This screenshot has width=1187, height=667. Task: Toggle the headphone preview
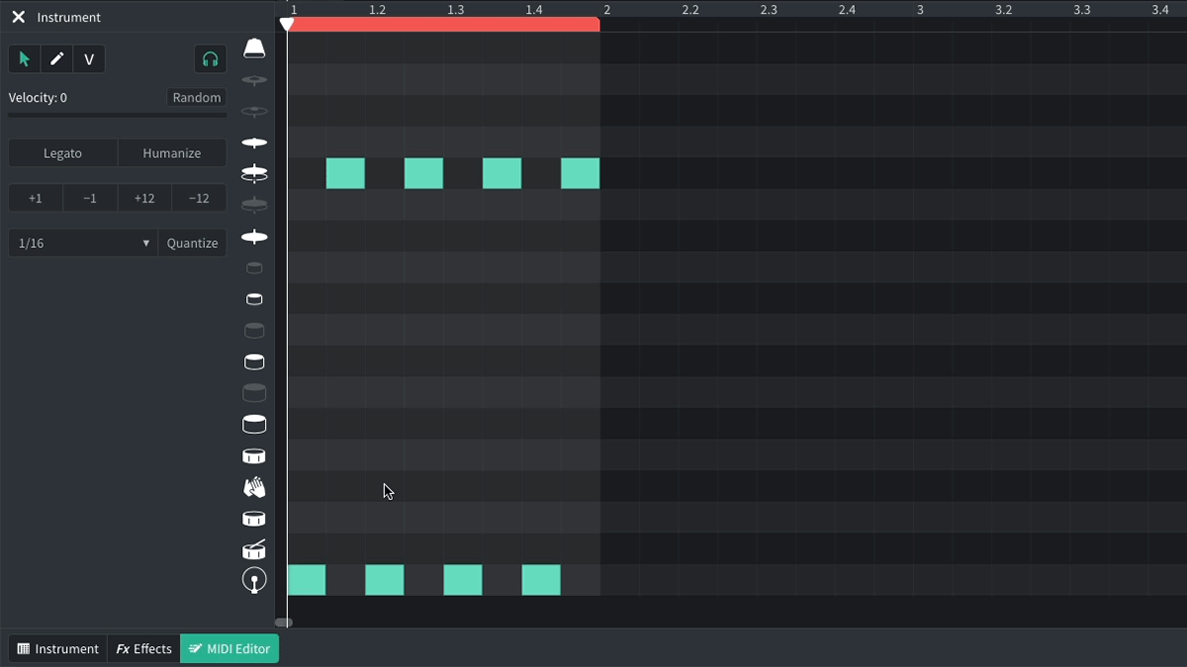(x=210, y=58)
